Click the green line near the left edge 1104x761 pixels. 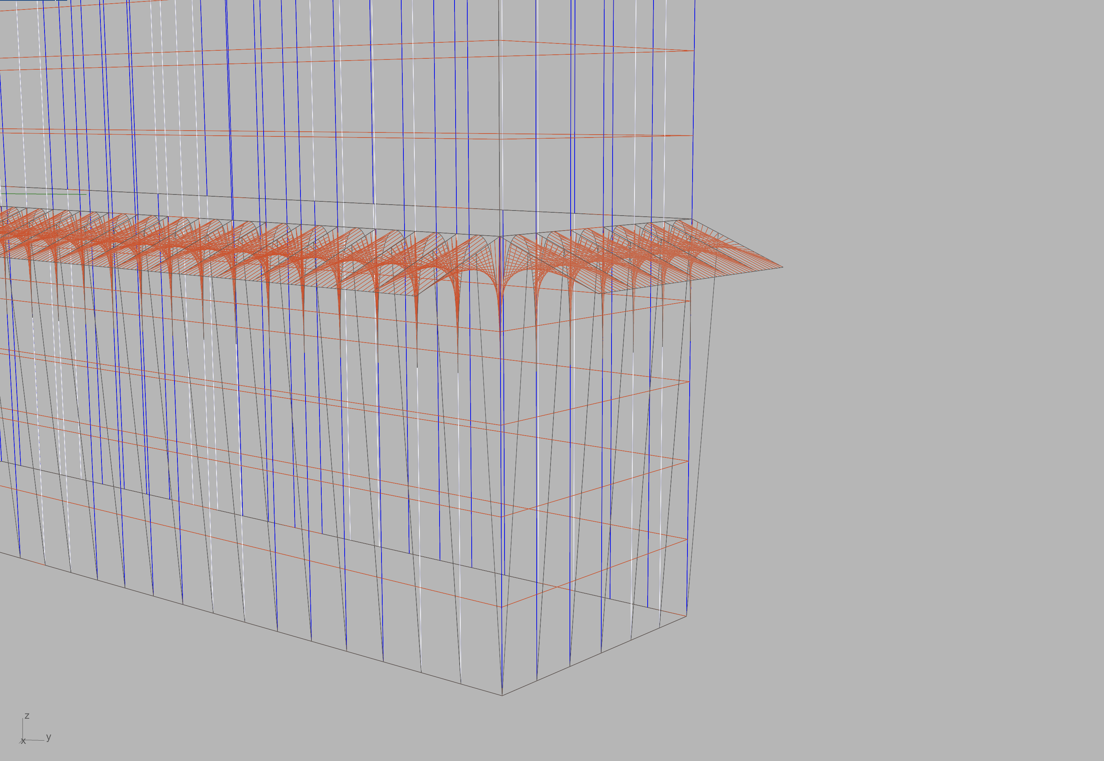(x=43, y=194)
